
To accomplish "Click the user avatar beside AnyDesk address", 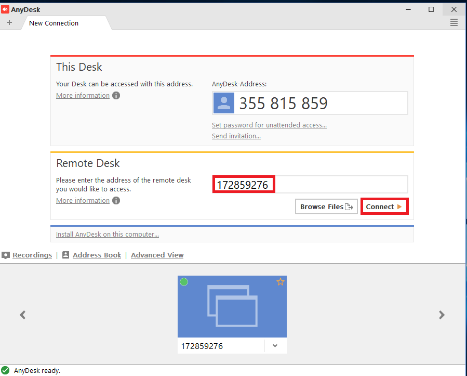I will (224, 103).
